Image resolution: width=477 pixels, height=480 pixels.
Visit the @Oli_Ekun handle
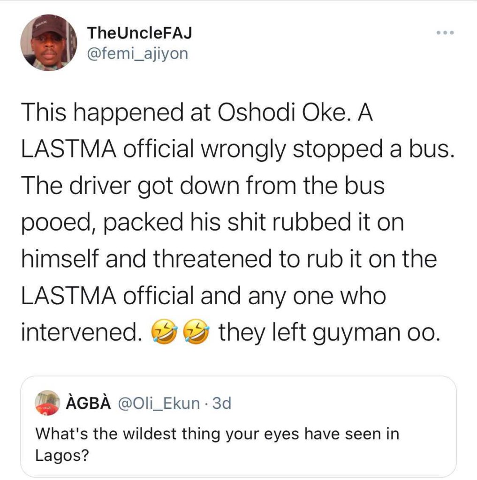click(x=160, y=403)
